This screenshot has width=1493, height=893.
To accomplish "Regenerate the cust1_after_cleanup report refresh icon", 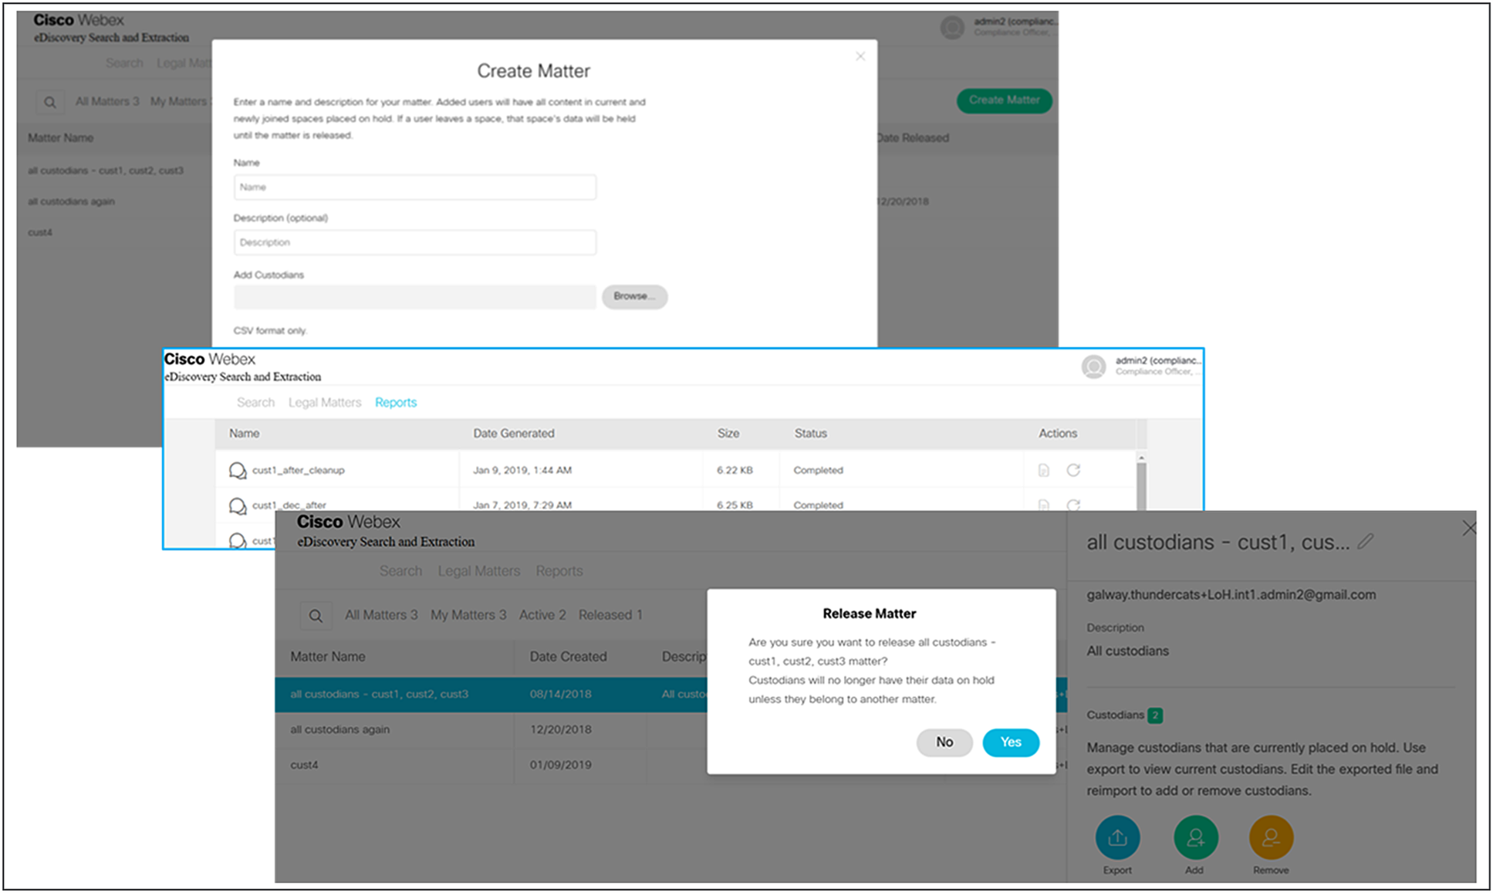I will [x=1073, y=470].
